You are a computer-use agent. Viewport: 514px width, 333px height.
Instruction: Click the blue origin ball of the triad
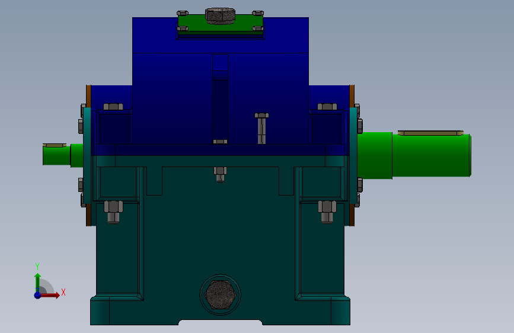[x=38, y=295]
